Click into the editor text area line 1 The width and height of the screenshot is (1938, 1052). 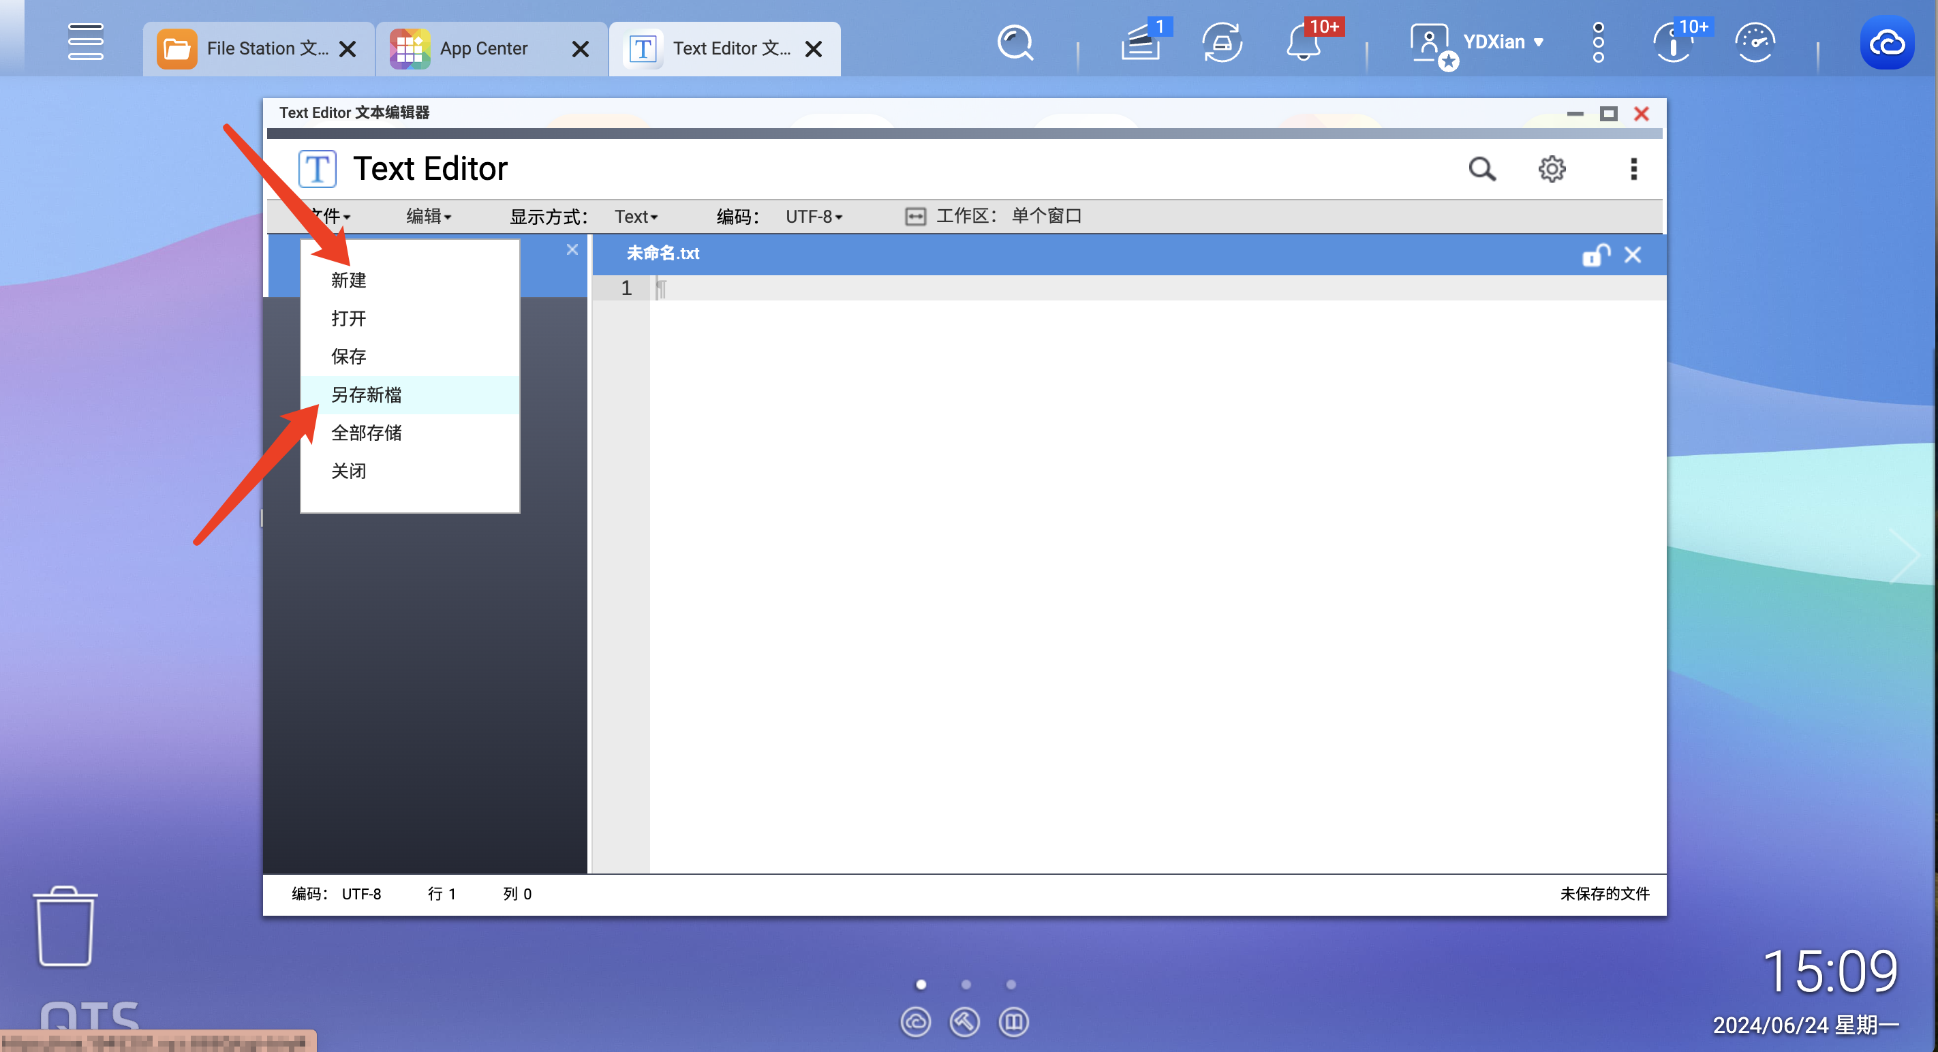pyautogui.click(x=1157, y=288)
